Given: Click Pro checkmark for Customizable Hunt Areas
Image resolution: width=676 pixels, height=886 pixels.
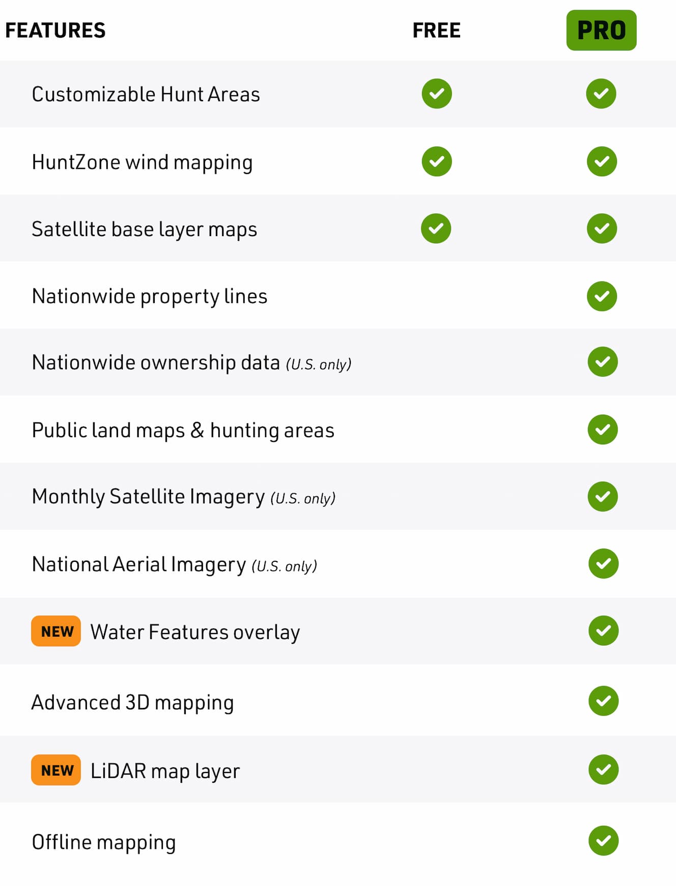Looking at the screenshot, I should (601, 94).
